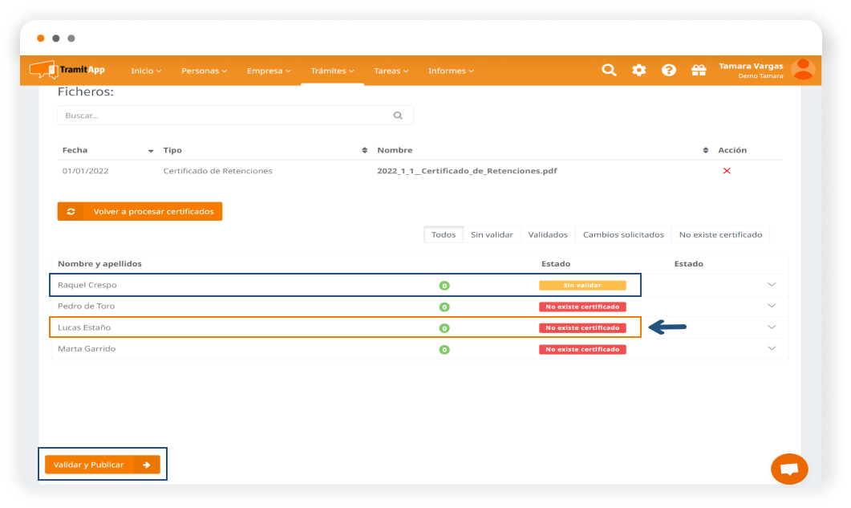Viewport: 851px width, 508px height.
Task: Open the Personas dropdown menu
Action: point(204,71)
